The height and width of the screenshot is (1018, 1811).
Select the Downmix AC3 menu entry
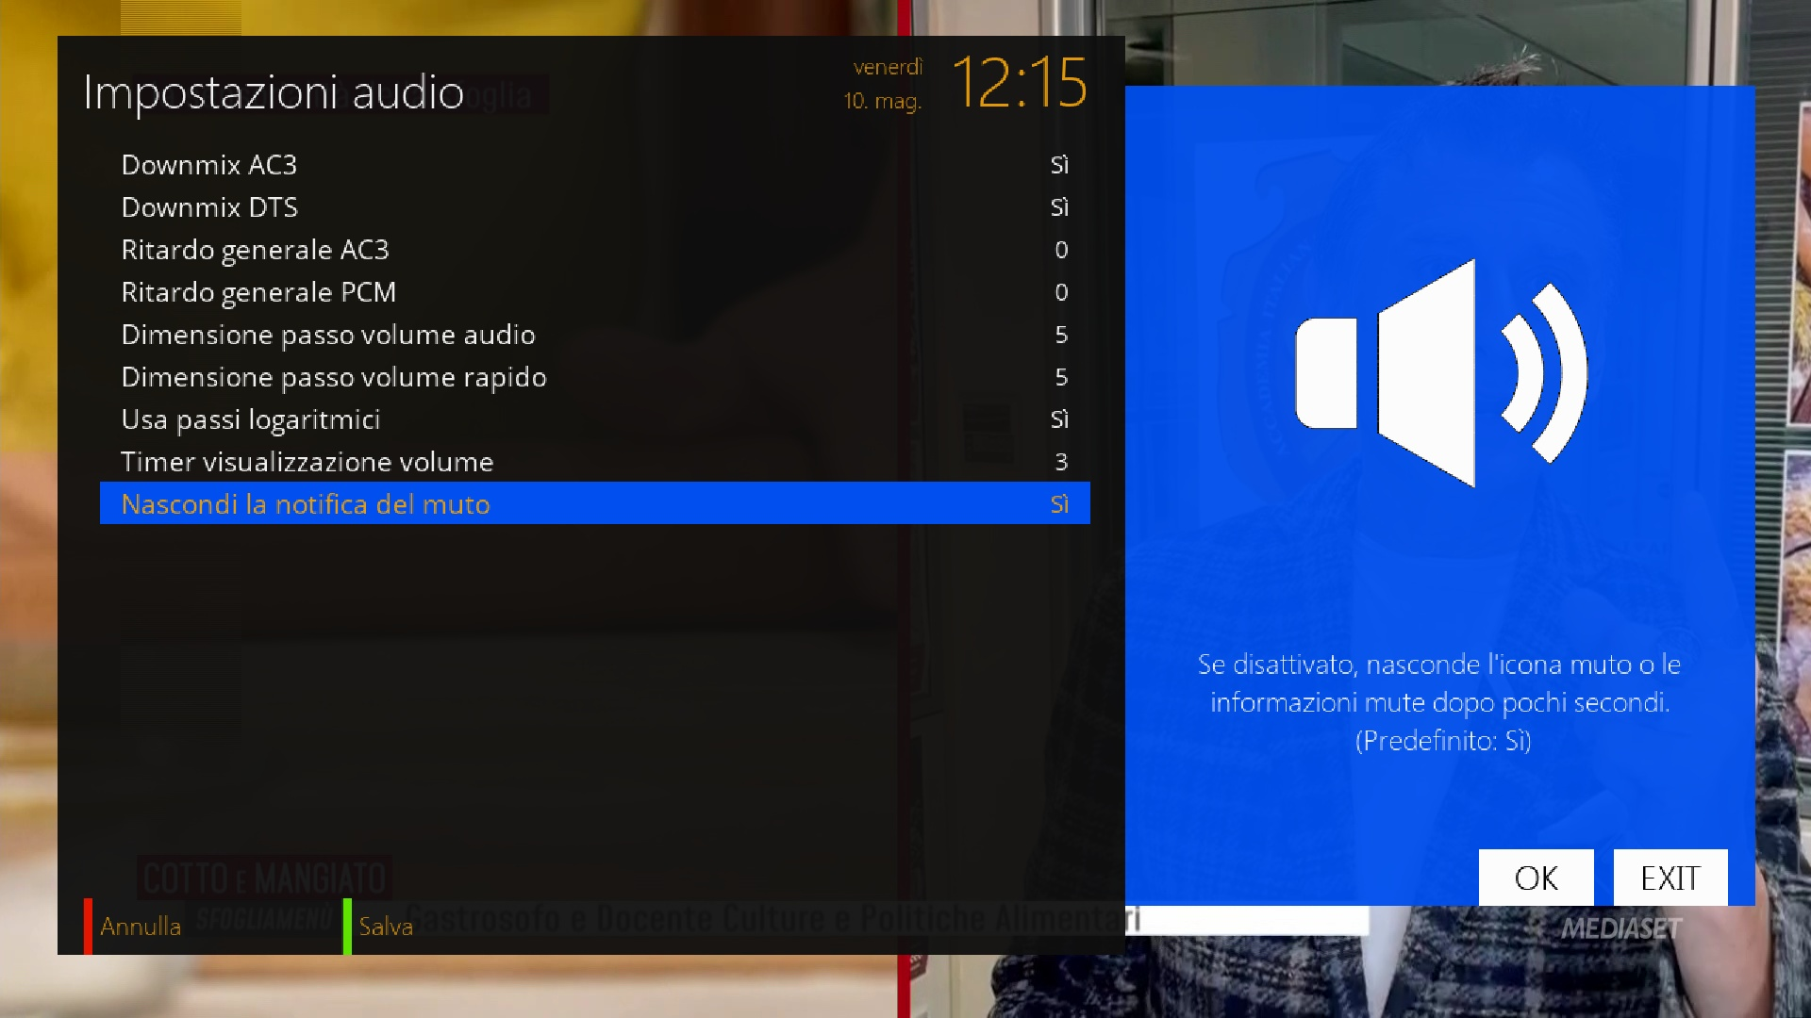click(209, 165)
